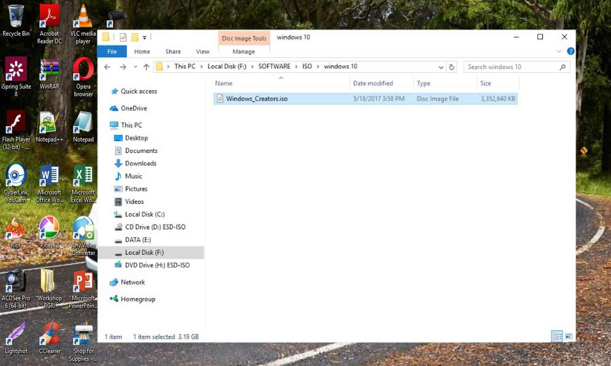Select the Microsoft PowerPoint shortcut

coord(83,288)
